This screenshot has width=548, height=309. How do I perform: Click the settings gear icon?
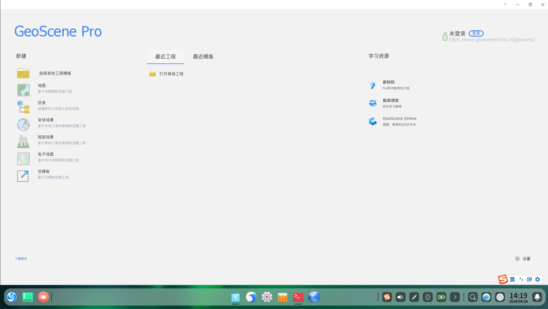[x=517, y=259]
